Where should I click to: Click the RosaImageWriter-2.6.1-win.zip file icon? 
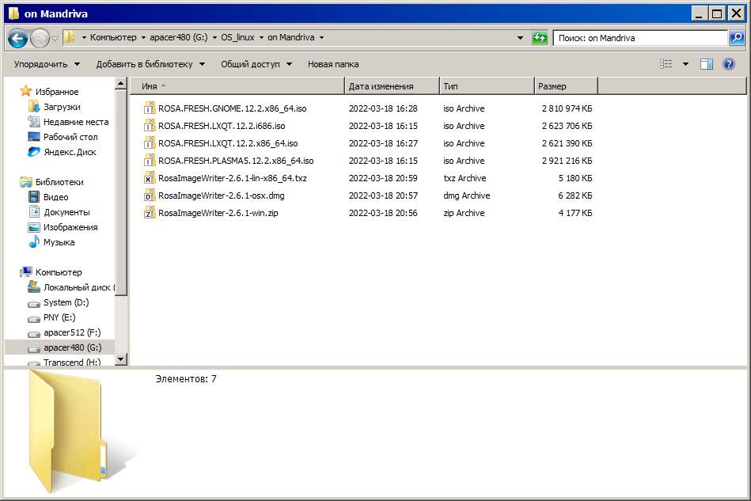150,213
